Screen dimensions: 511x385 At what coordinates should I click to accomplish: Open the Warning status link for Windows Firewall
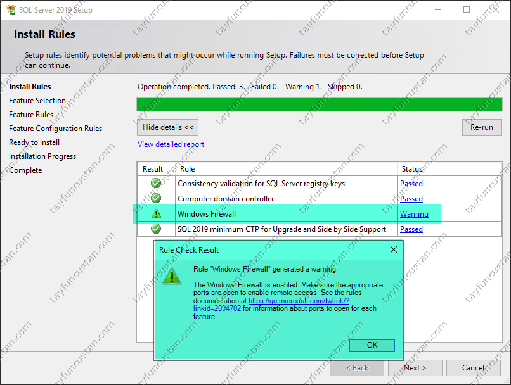tap(414, 214)
